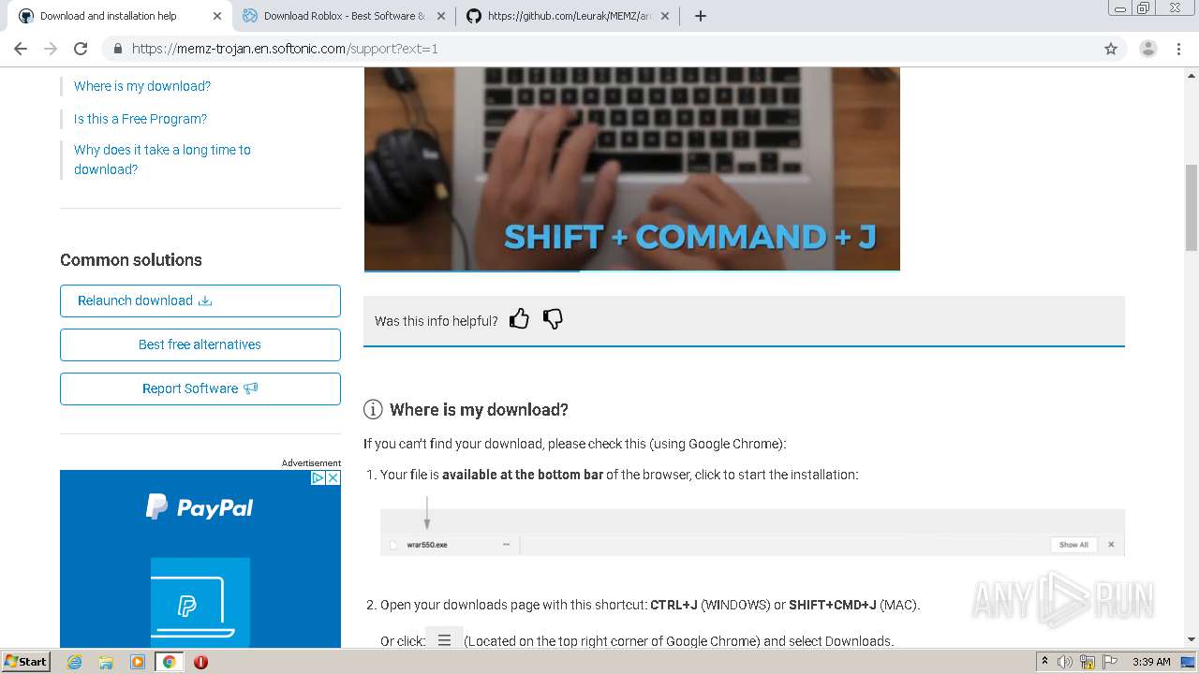This screenshot has height=674, width=1199.
Task: View site security lock info
Action: [117, 49]
